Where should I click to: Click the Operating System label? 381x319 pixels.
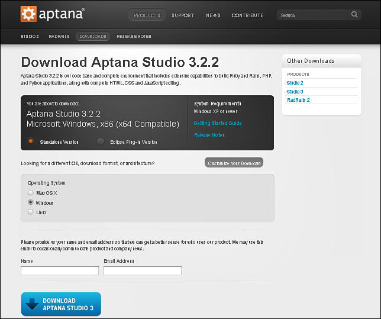pyautogui.click(x=46, y=183)
